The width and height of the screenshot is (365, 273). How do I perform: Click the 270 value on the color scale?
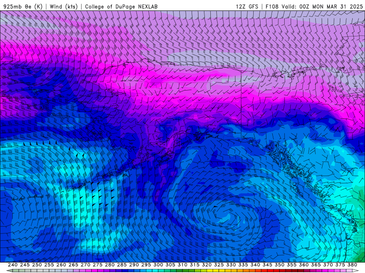(x=85, y=265)
